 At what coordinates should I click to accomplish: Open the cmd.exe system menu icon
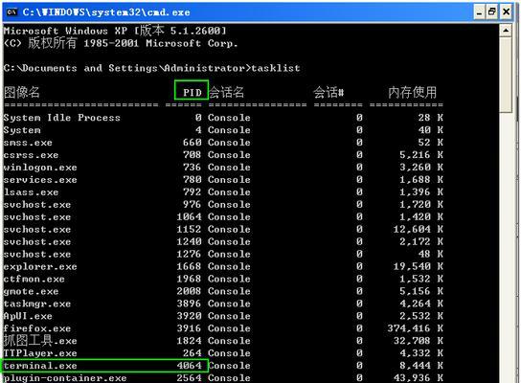coord(11,12)
